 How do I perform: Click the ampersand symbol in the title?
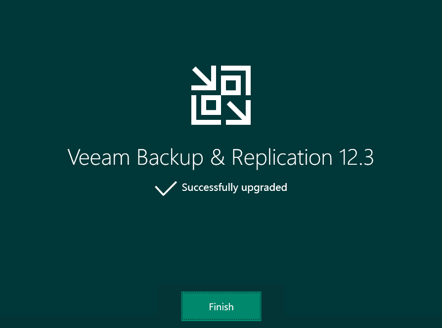pyautogui.click(x=218, y=157)
